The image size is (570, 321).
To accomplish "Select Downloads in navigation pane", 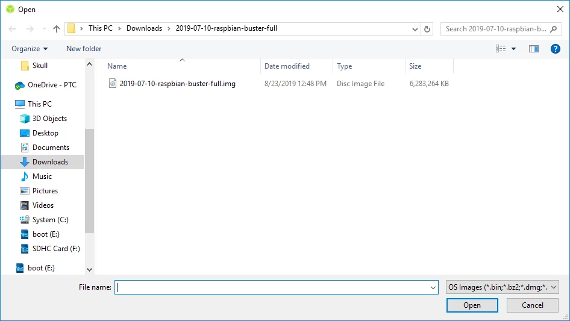I will (x=50, y=162).
